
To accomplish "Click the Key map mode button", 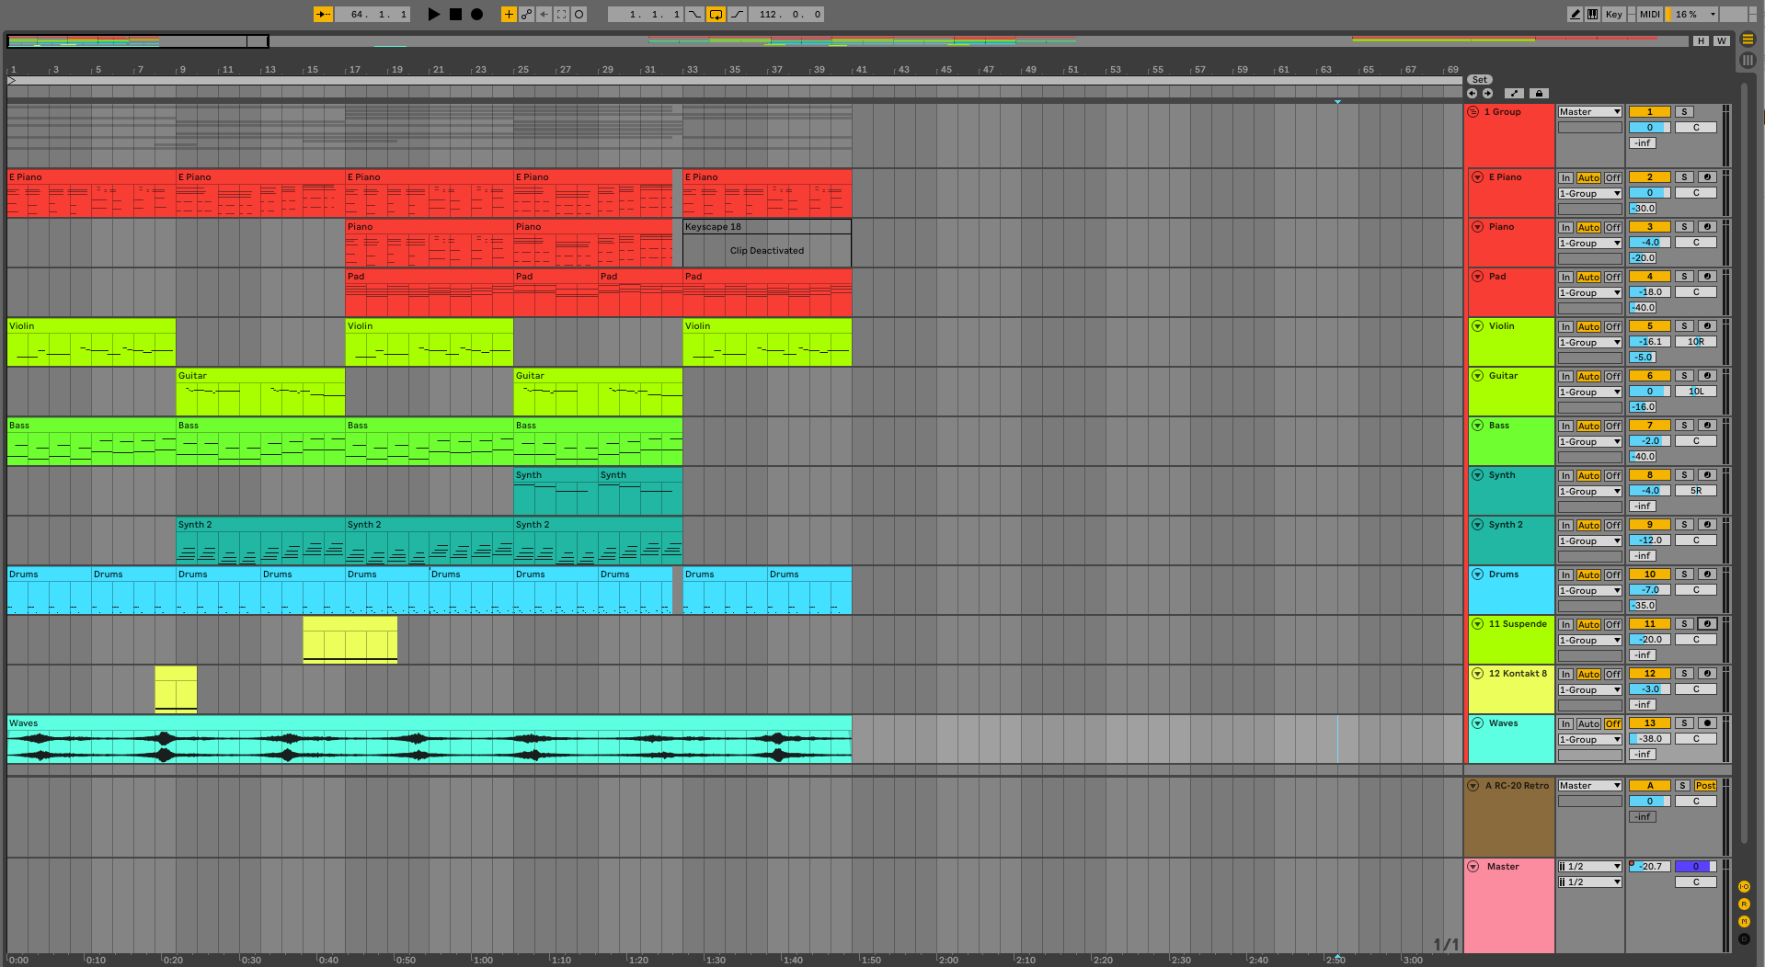I will pyautogui.click(x=1614, y=15).
